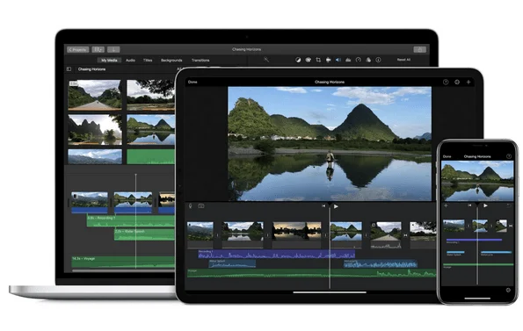Tap the camera record icon on iPad
523x331 pixels.
pos(201,206)
